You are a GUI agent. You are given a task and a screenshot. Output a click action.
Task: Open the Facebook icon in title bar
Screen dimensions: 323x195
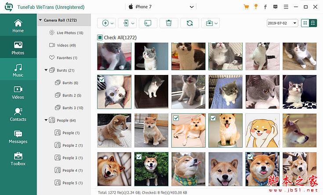click(265, 7)
